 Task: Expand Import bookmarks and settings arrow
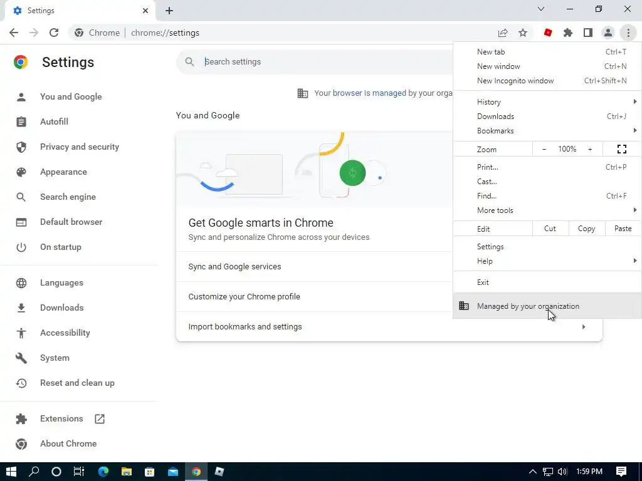pos(584,327)
